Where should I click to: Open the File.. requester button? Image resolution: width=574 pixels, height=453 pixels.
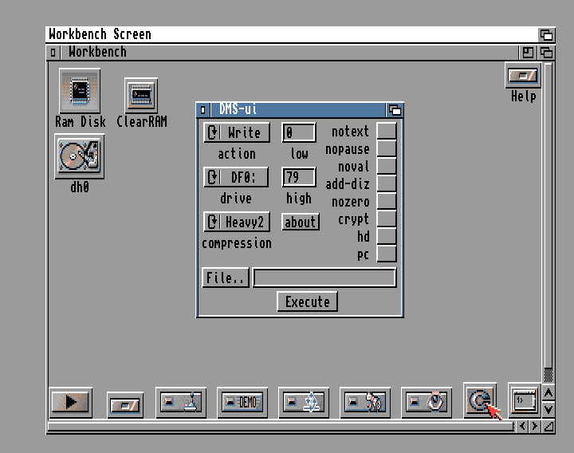click(x=226, y=278)
